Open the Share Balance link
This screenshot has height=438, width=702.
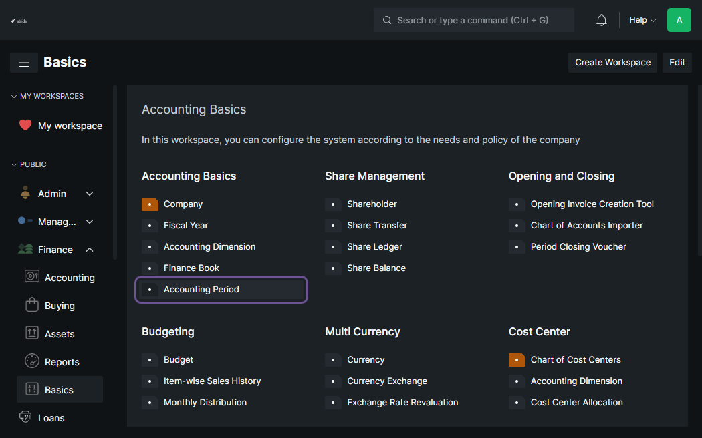[x=376, y=268]
